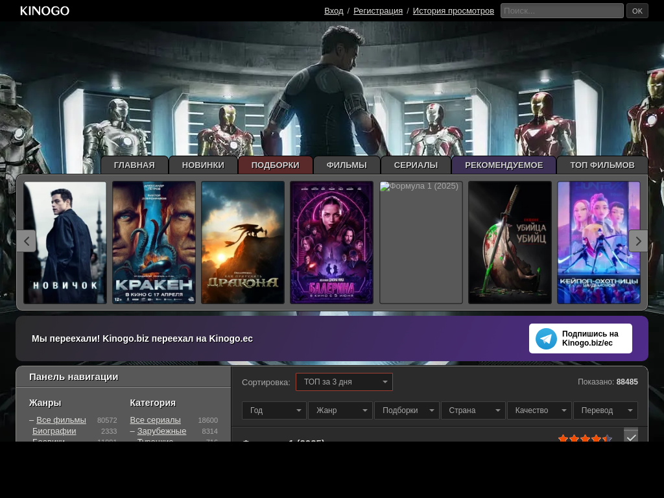Click the Вход login link
Screen dimensions: 664x498
[334, 11]
